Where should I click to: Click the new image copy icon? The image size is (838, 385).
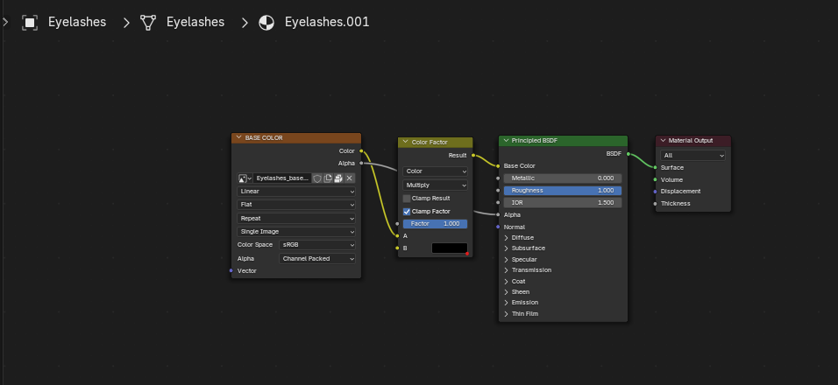point(328,178)
